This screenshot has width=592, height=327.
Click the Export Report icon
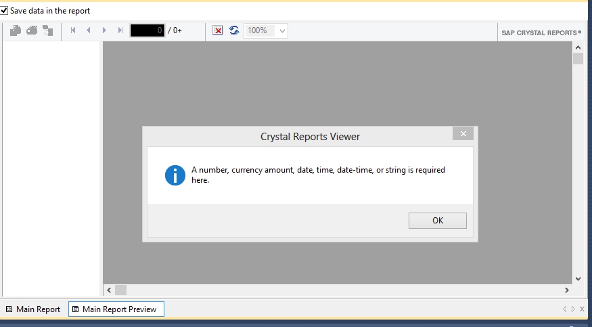tap(16, 30)
